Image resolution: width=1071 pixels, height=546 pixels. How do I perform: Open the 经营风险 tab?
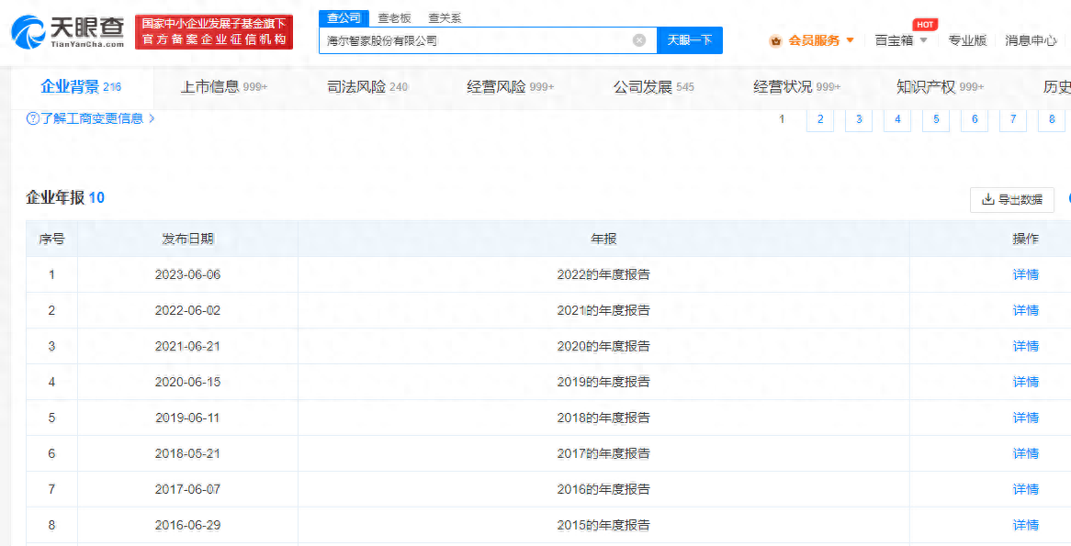pyautogui.click(x=510, y=86)
